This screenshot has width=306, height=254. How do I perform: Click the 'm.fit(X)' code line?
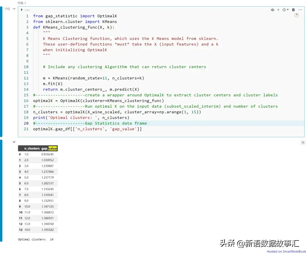(53, 84)
